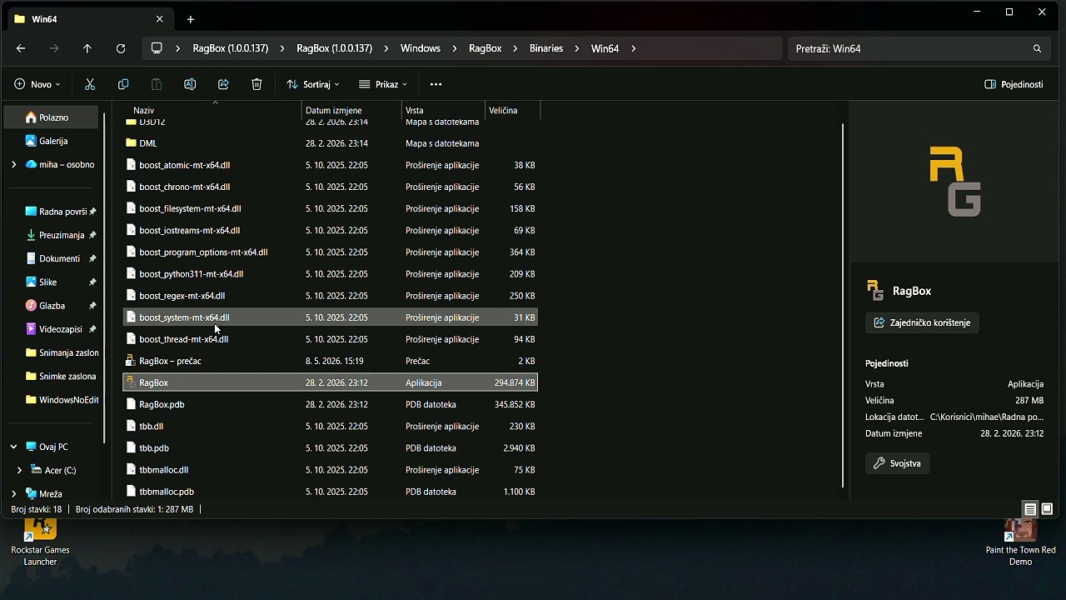
Task: Open the Novo dropdown menu
Action: (x=37, y=84)
